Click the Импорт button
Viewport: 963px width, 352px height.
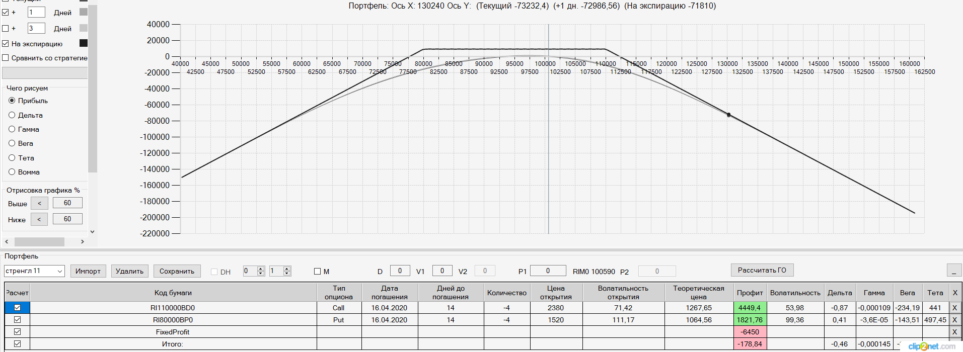[x=88, y=271]
